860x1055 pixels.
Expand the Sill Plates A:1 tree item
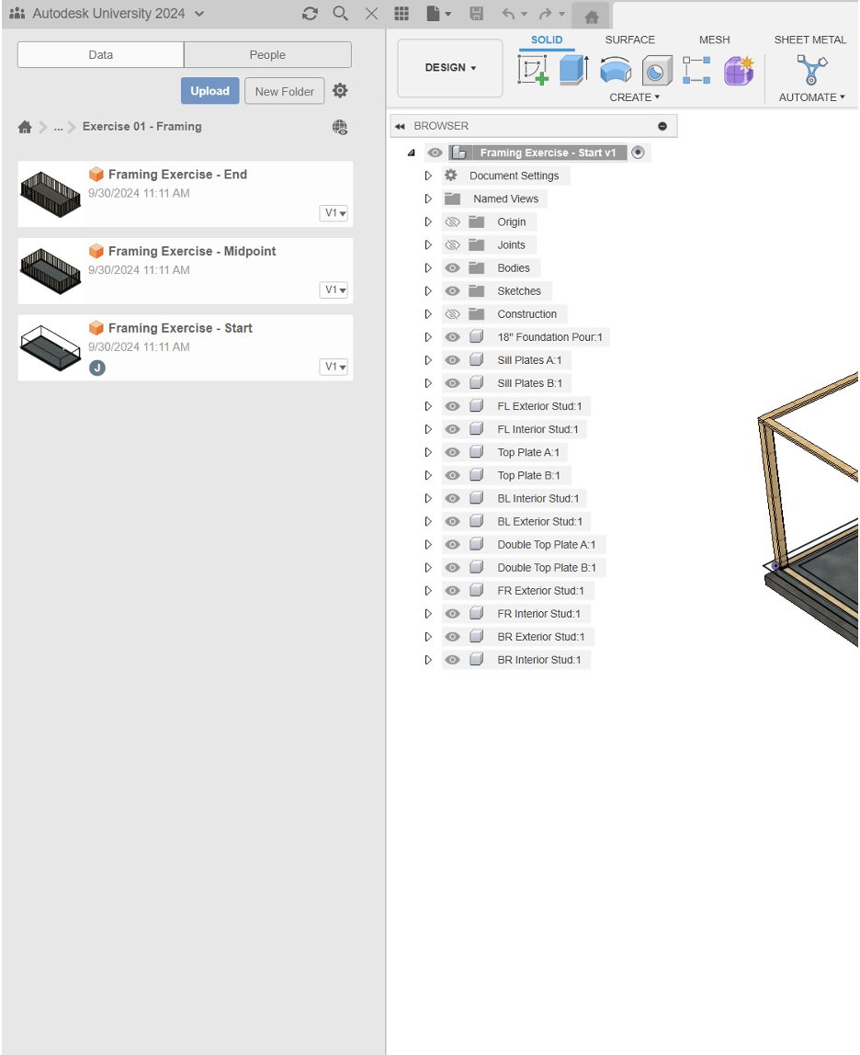[x=427, y=359]
